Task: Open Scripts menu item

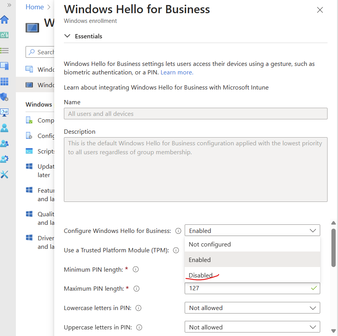Action: tap(39, 151)
